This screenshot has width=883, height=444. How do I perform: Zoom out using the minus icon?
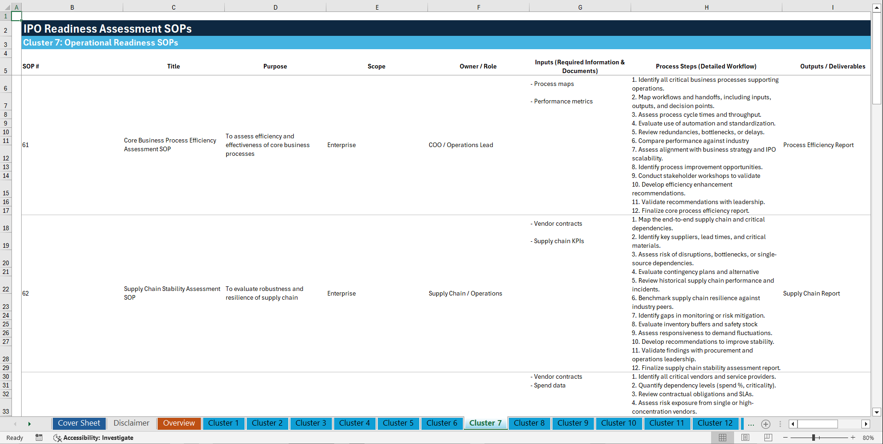(x=786, y=438)
